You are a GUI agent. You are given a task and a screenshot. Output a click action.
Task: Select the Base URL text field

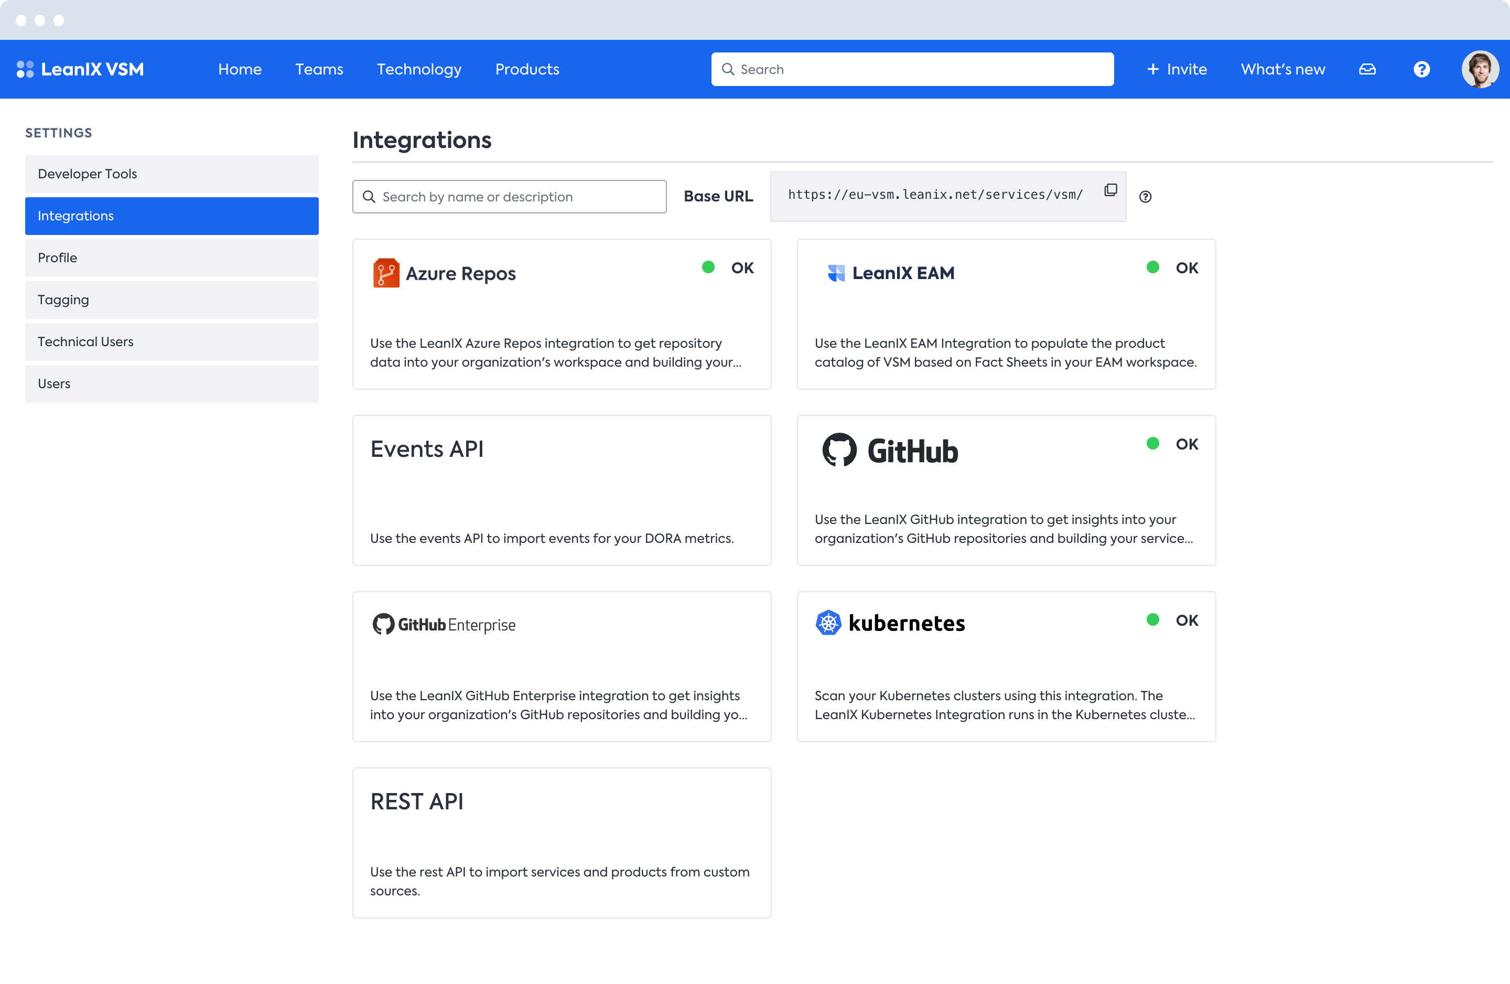(948, 197)
